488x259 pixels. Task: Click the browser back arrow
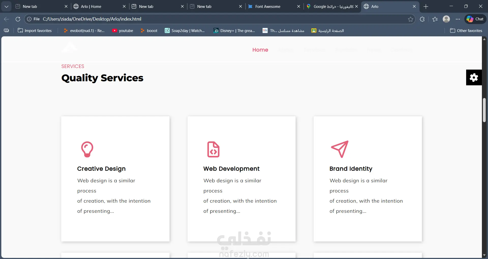point(7,19)
